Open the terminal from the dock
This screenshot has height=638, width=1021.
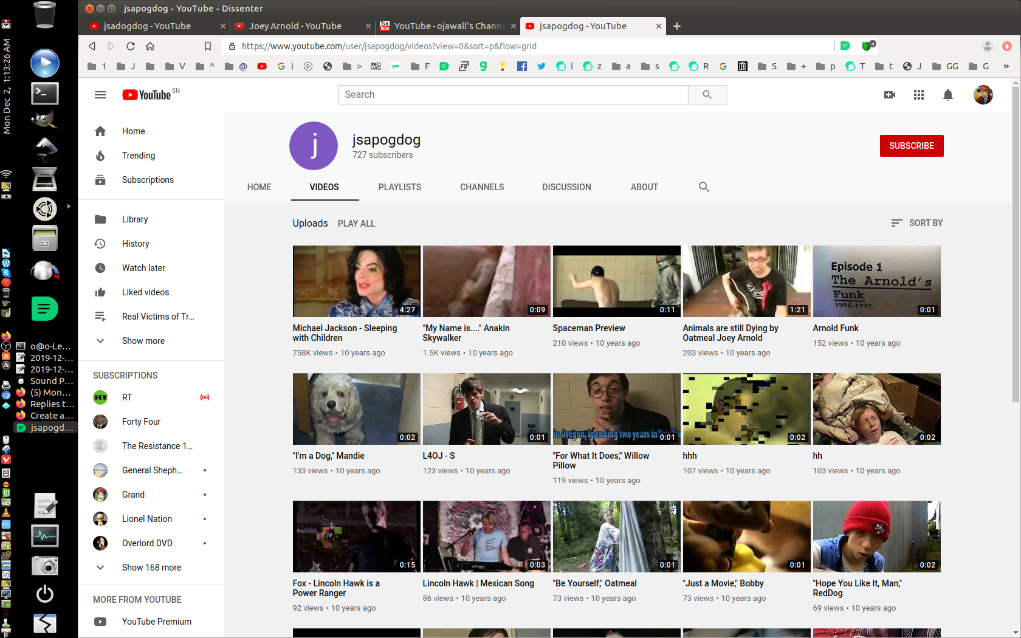45,93
